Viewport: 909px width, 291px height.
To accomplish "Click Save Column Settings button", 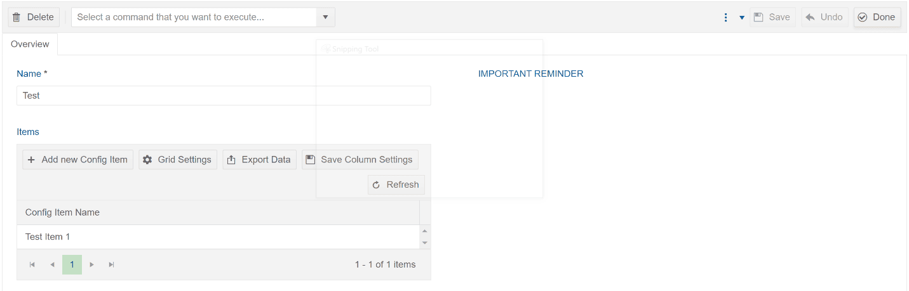I will point(360,160).
